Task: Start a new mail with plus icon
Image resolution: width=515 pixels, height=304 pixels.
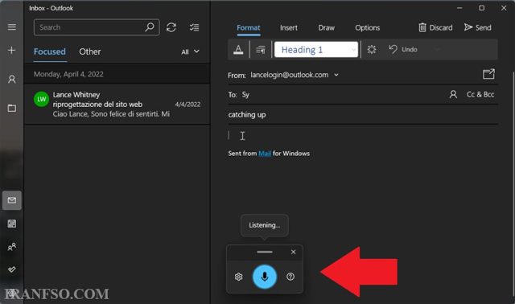Action: click(12, 50)
